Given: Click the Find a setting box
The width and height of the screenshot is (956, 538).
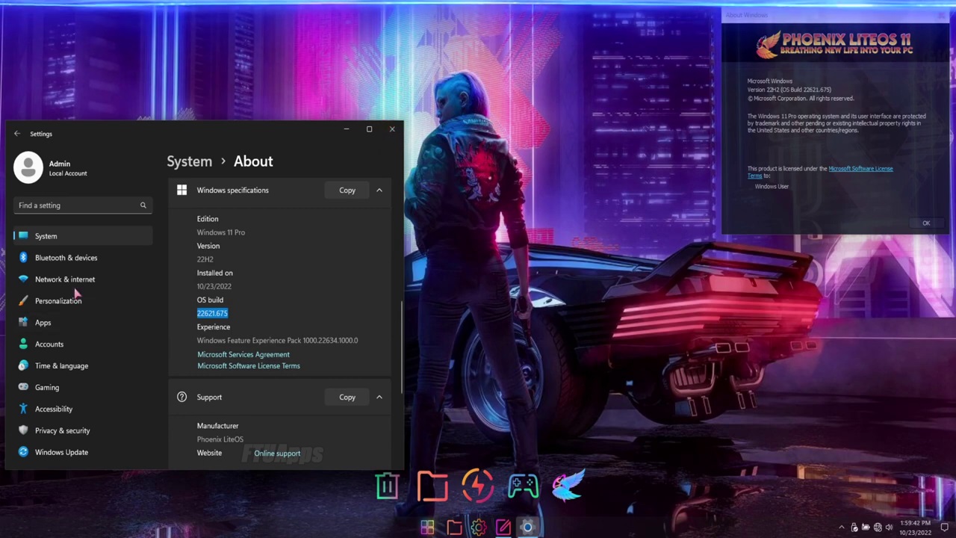Looking at the screenshot, I should (x=82, y=205).
